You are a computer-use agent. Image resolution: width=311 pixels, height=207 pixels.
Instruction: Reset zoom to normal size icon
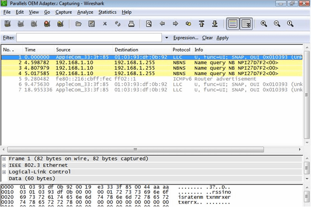tap(290, 24)
